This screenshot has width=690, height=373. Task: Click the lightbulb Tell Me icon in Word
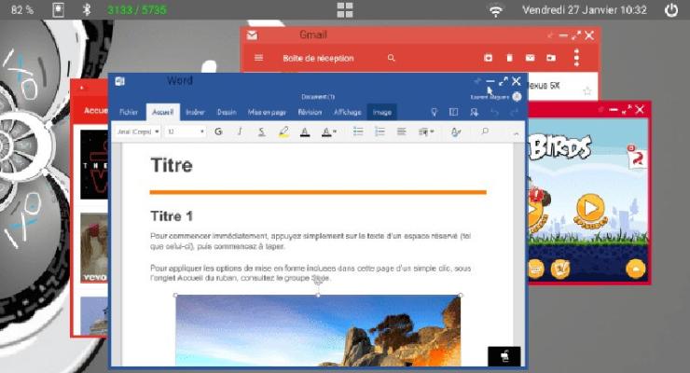(434, 112)
